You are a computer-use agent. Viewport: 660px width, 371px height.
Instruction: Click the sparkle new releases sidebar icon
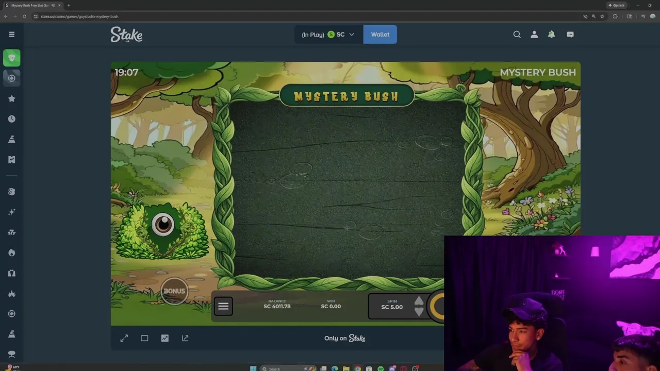pyautogui.click(x=11, y=212)
